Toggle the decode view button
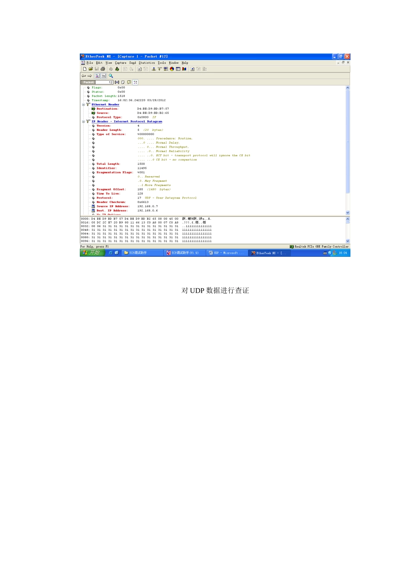The width and height of the screenshot is (410, 580). click(98, 76)
